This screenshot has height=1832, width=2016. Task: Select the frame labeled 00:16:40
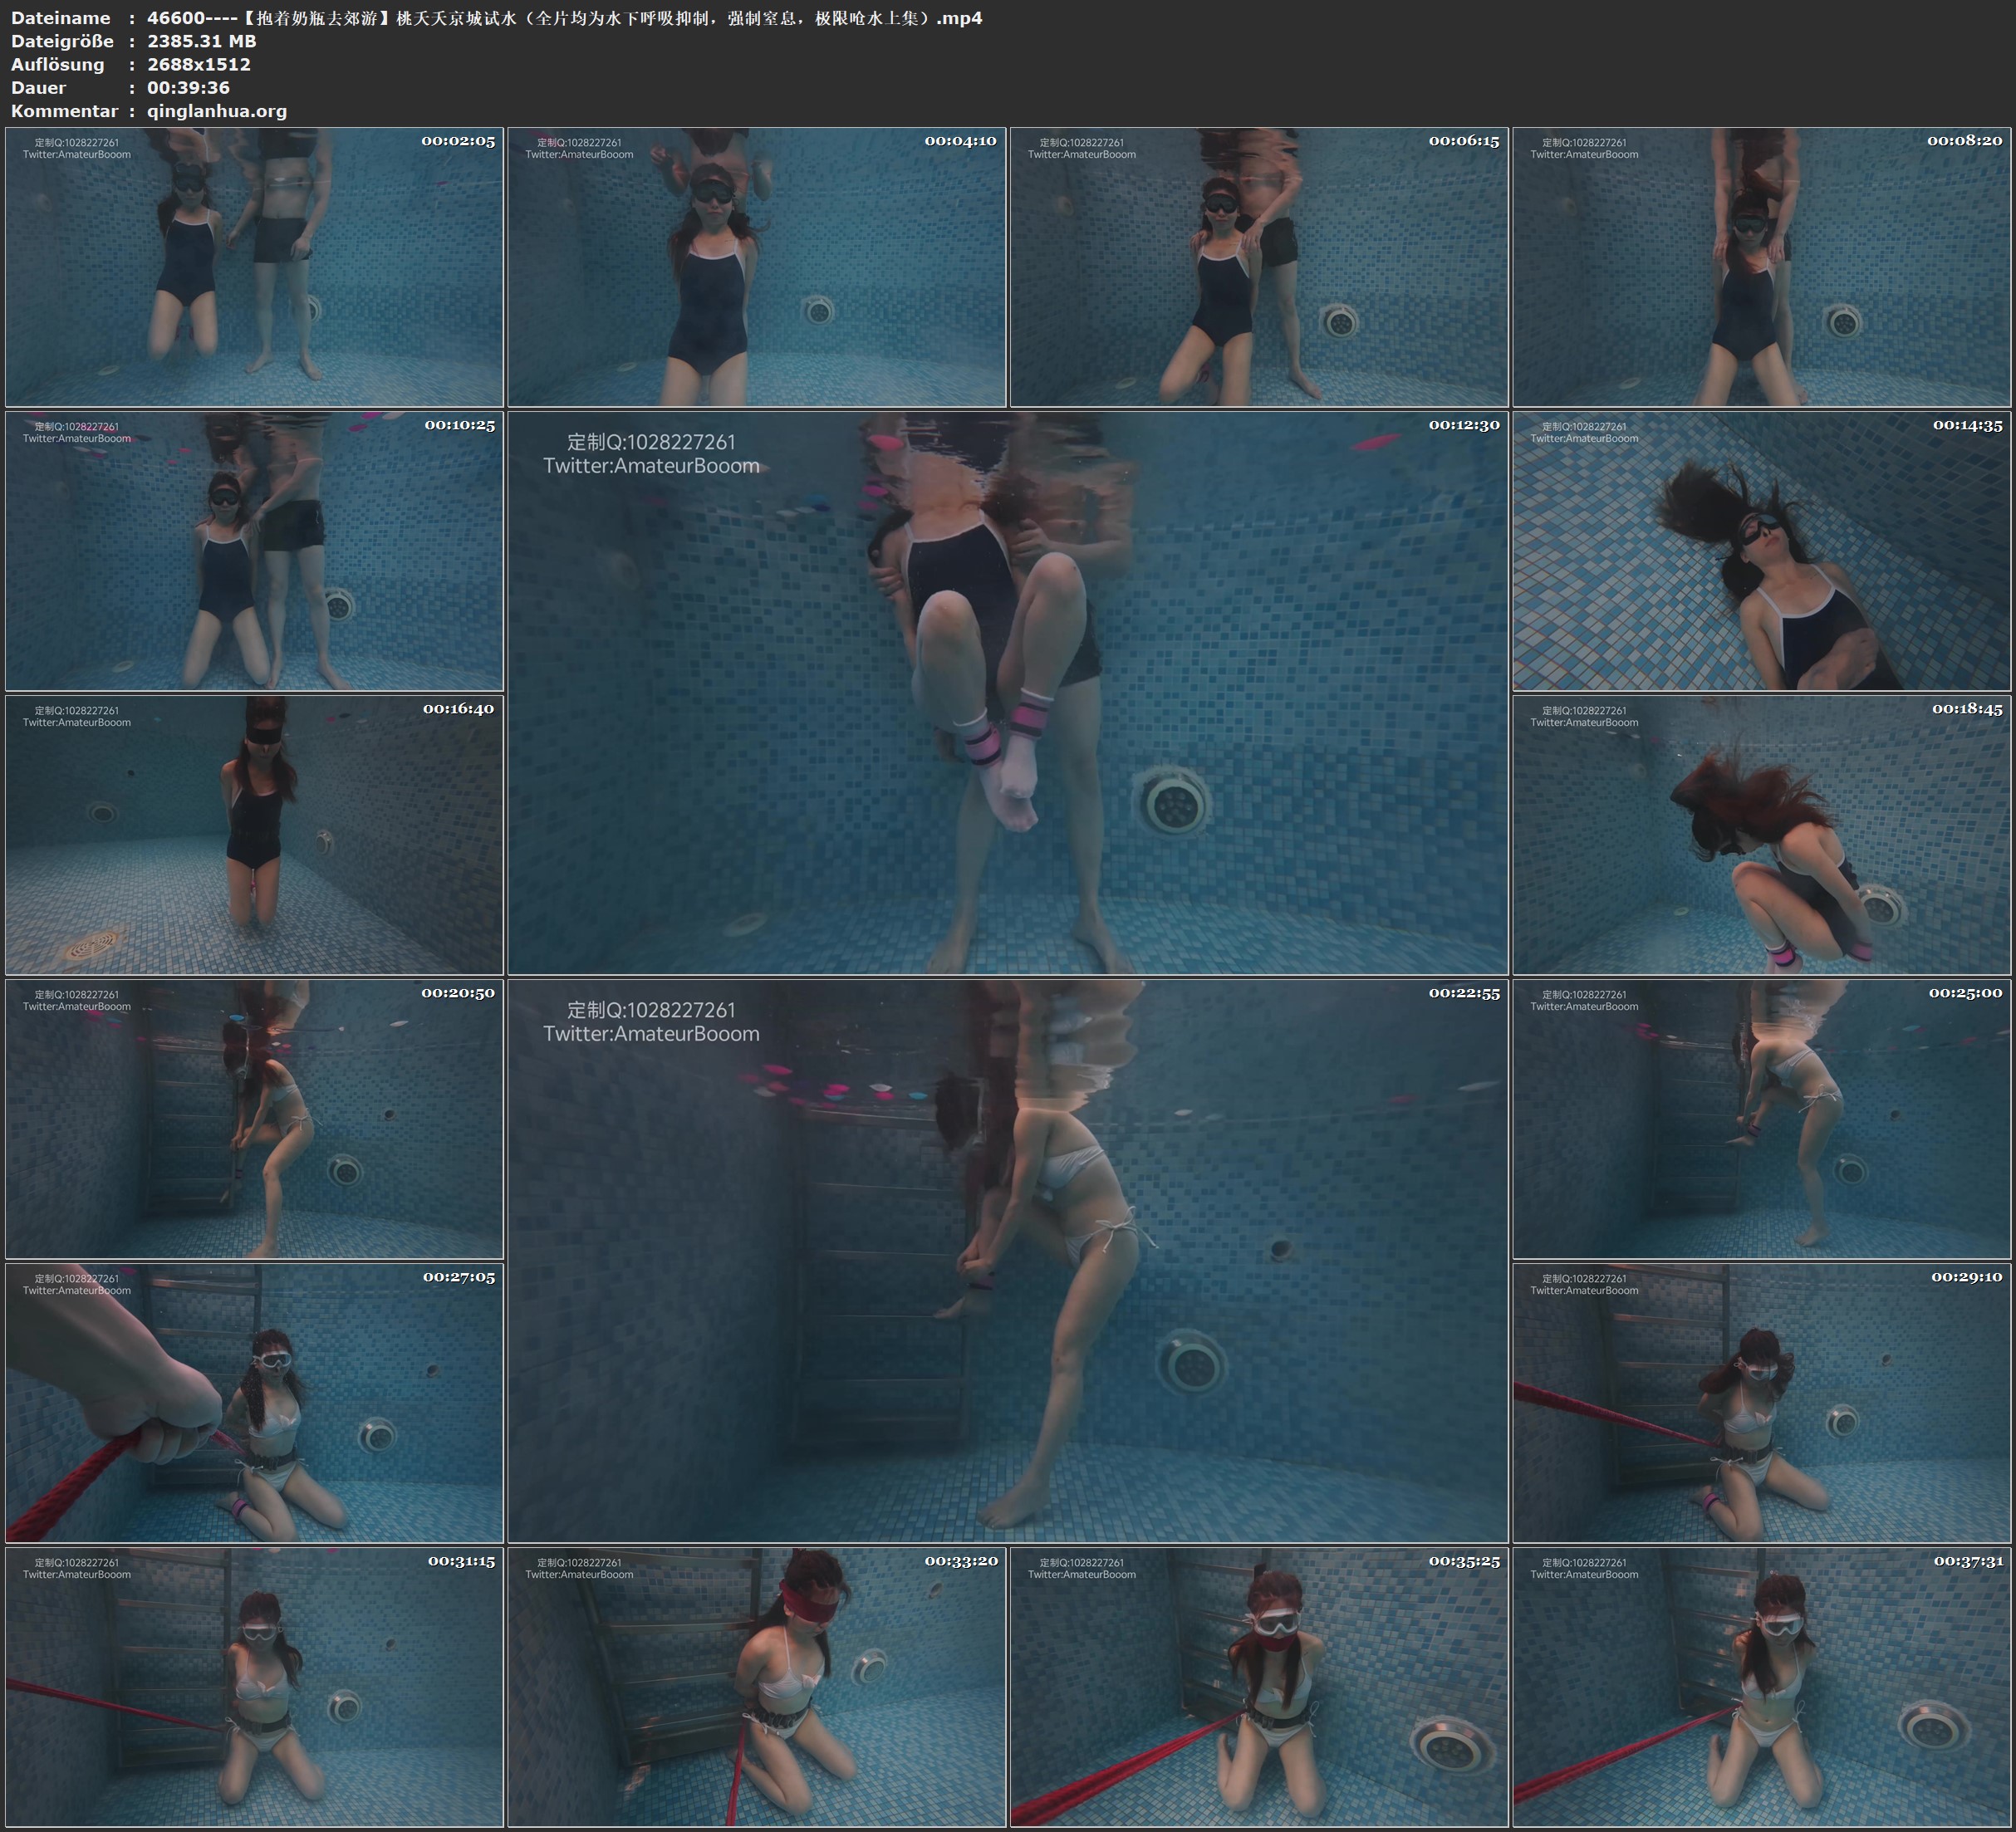point(254,835)
